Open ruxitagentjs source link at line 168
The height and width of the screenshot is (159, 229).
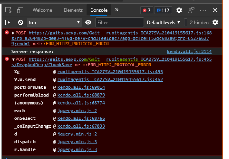coord(159,33)
